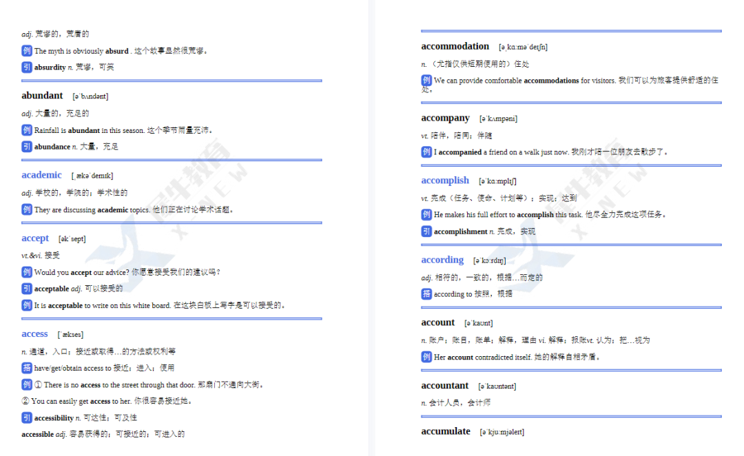Click the blue headword 'accomplish'
This screenshot has height=456, width=744.
tap(445, 180)
